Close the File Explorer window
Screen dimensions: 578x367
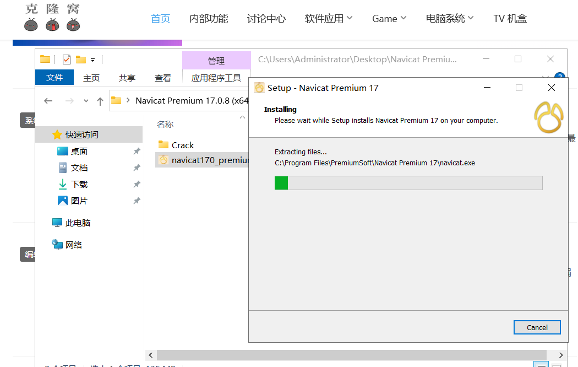tap(550, 59)
